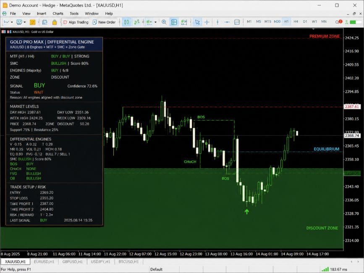Toggle Algo Trading

pyautogui.click(x=76, y=22)
